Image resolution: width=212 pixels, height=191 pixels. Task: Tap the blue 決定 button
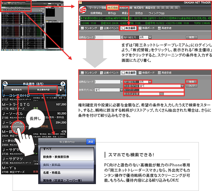[x=91, y=142]
